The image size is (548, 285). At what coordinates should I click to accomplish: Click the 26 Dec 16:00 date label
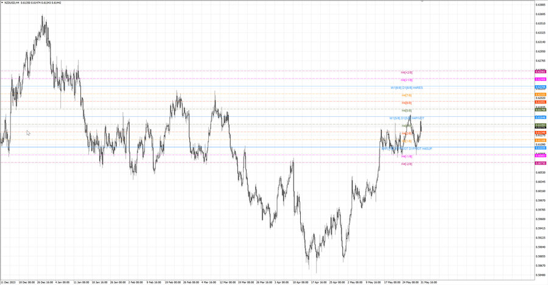click(x=44, y=282)
